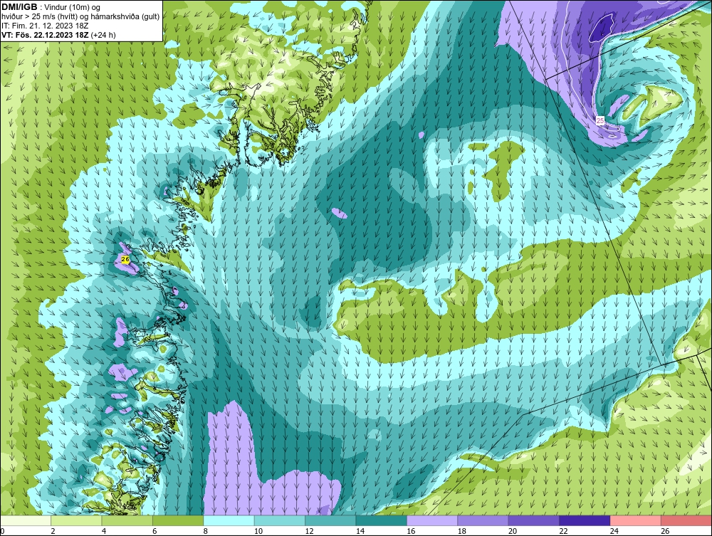
Task: Select the 4–6 m/s legend color
Action: click(x=127, y=520)
